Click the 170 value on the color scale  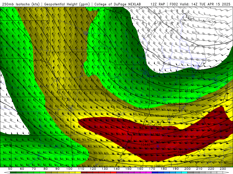[x=152, y=169]
